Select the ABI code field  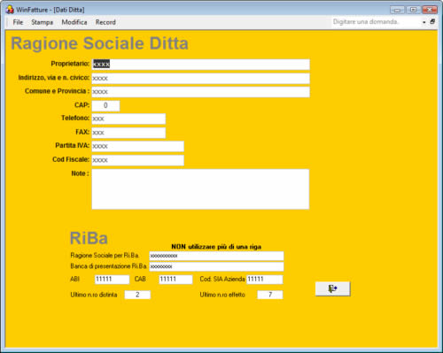[x=112, y=280]
